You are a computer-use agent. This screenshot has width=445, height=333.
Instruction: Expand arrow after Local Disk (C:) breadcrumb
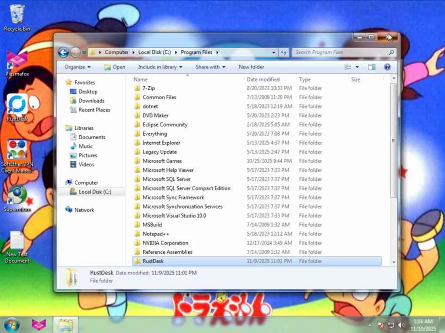176,52
